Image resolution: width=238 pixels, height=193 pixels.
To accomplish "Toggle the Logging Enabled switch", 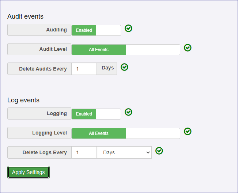I will (x=84, y=114).
